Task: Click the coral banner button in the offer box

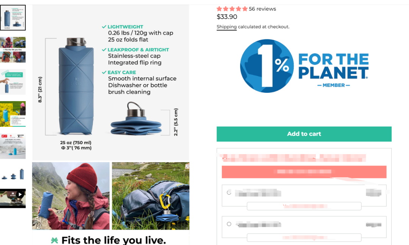Action: 304,172
